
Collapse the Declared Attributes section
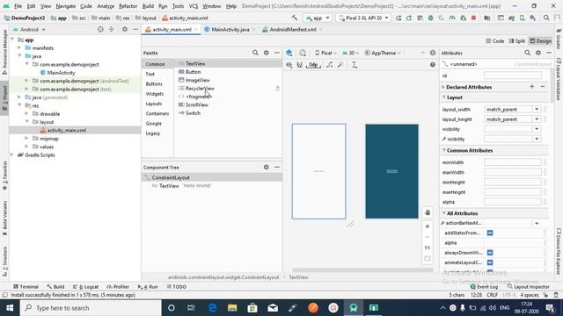pos(443,87)
